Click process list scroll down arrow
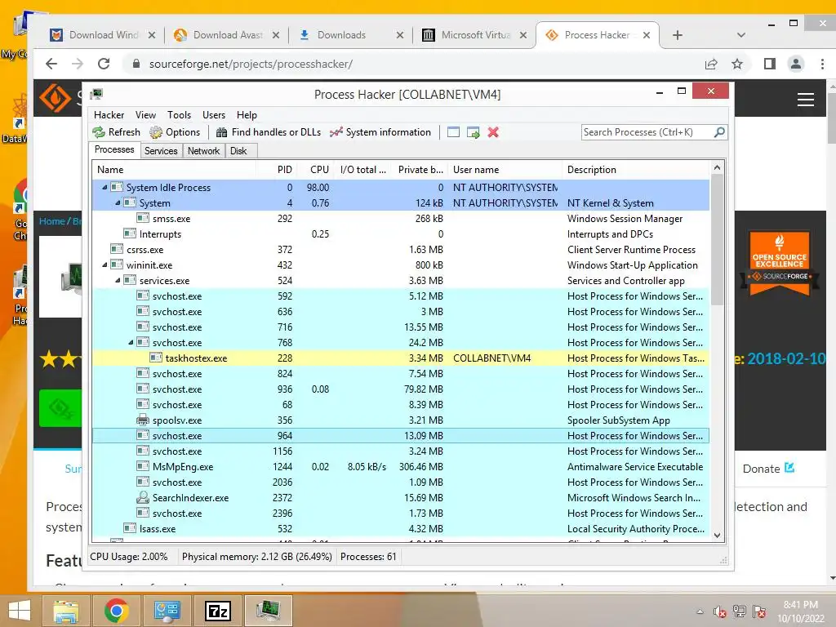Image resolution: width=836 pixels, height=627 pixels. [717, 535]
